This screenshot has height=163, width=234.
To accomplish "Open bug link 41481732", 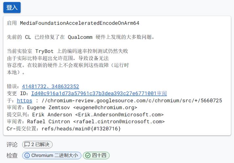I will 35,86.
